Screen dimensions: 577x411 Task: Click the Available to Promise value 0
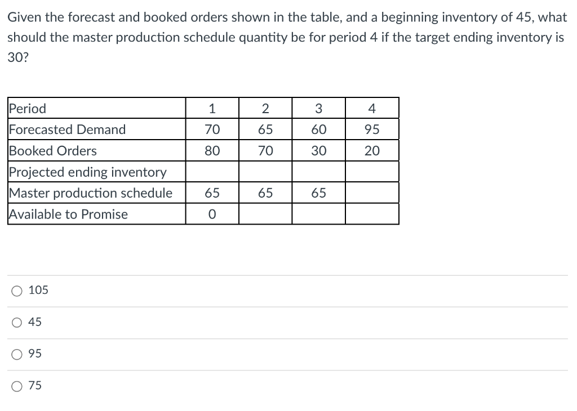(212, 214)
